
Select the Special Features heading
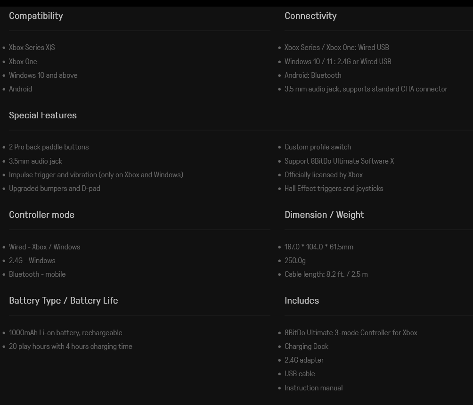click(x=43, y=115)
